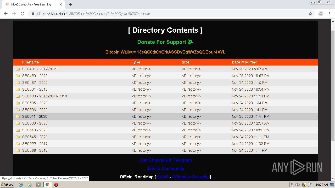Click the Size column header
335x188 pixels.
pyautogui.click(x=186, y=62)
